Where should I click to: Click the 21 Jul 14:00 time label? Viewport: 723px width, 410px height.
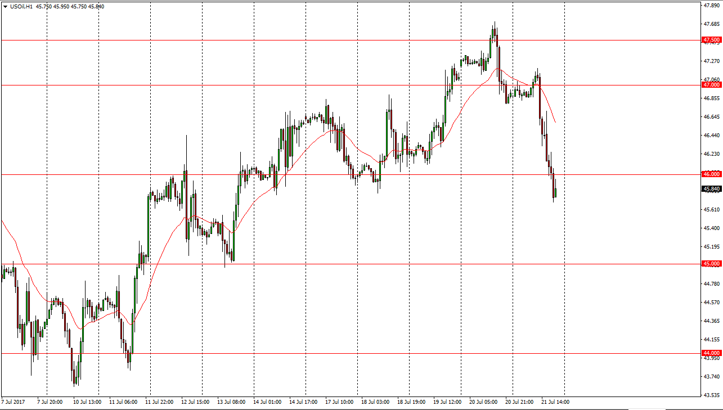click(555, 402)
